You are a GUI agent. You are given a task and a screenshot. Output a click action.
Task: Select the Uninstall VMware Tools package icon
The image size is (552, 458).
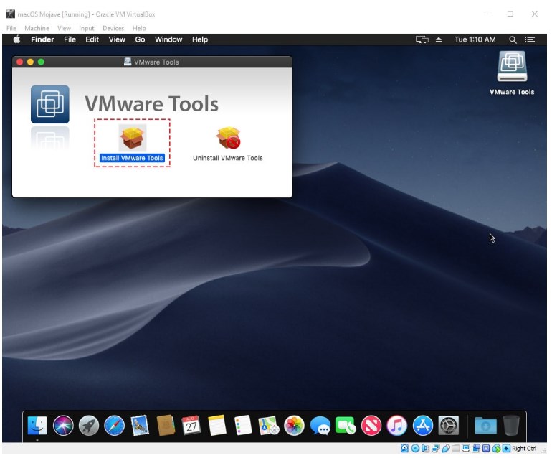pyautogui.click(x=228, y=138)
